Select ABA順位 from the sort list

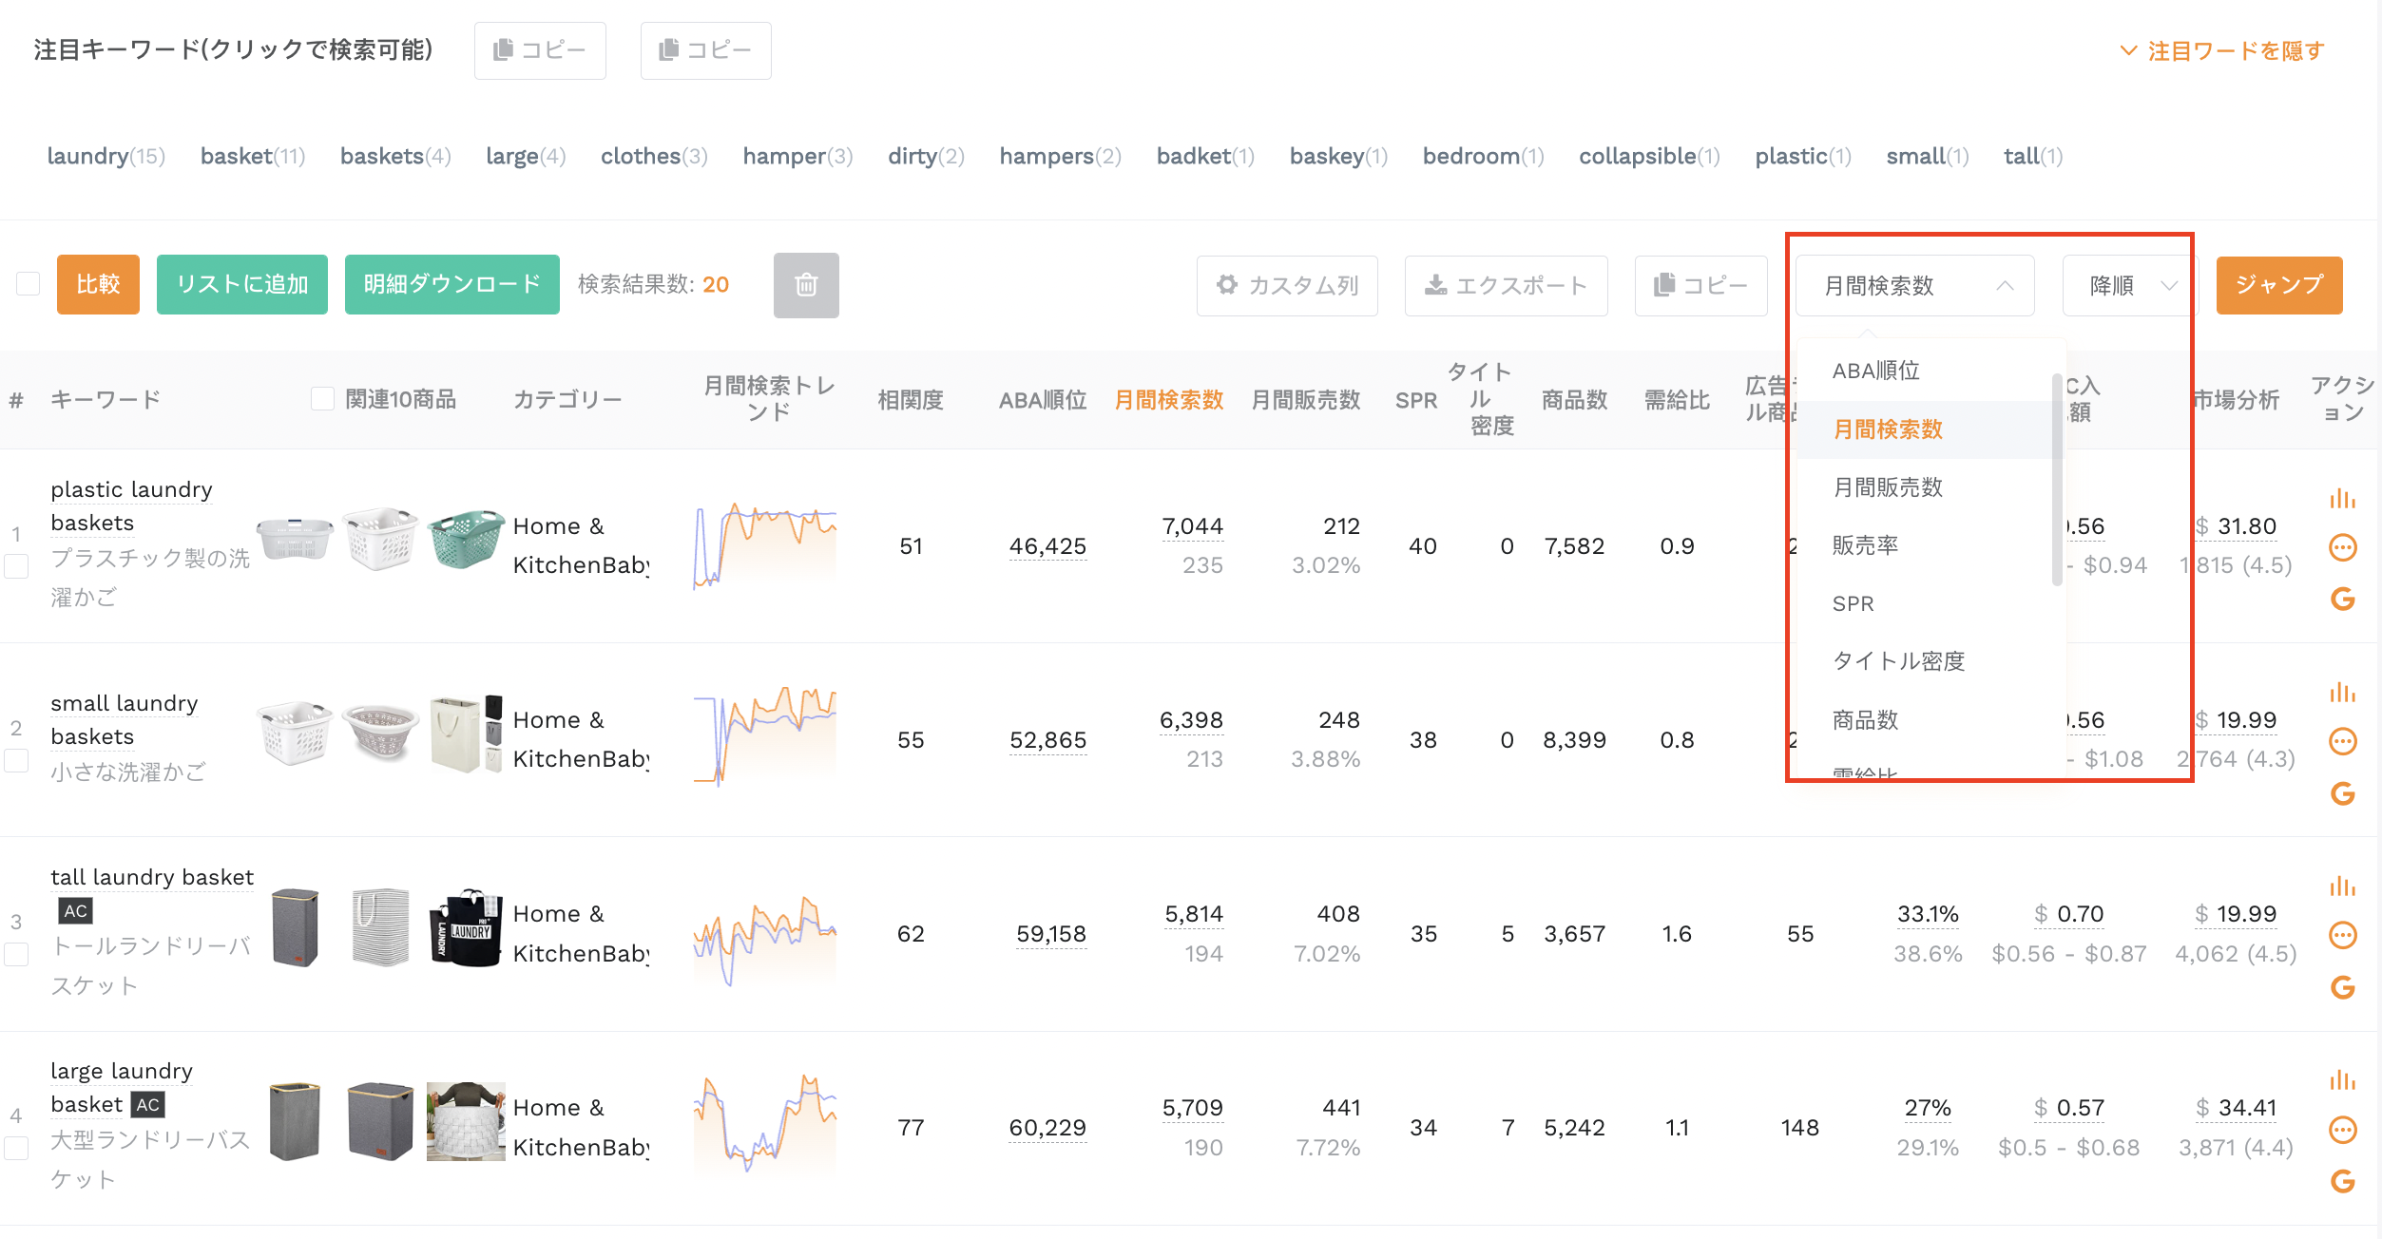click(x=1875, y=371)
